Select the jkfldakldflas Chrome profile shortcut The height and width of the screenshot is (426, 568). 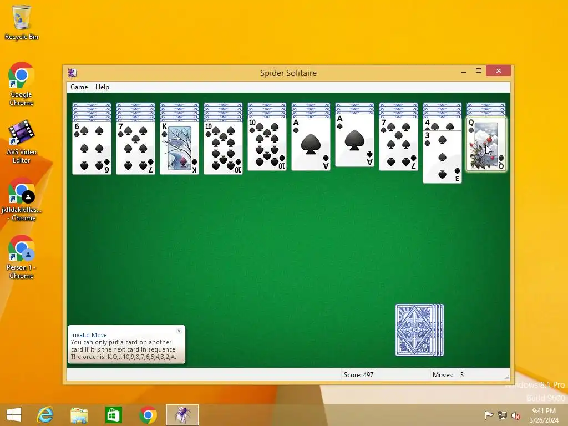[x=22, y=200]
